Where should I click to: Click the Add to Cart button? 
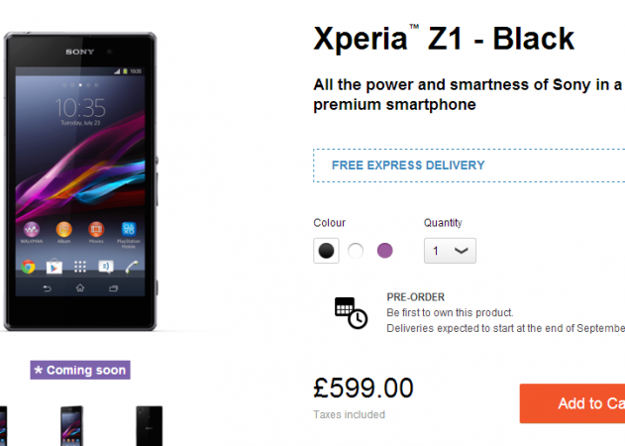(x=573, y=403)
